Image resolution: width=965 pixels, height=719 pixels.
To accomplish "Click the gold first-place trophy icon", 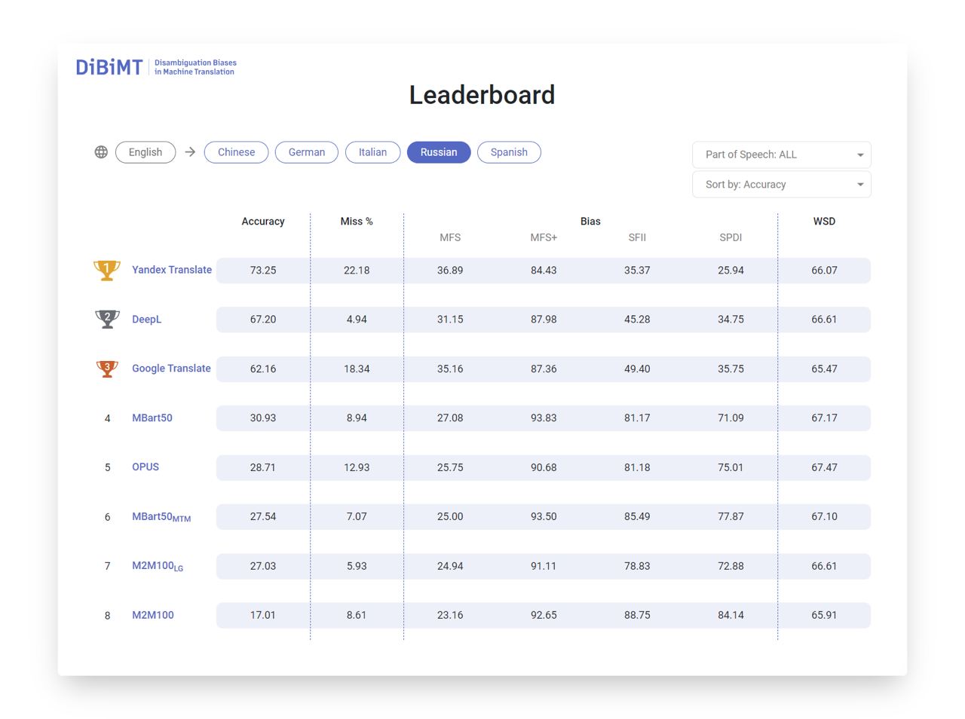I will (107, 270).
